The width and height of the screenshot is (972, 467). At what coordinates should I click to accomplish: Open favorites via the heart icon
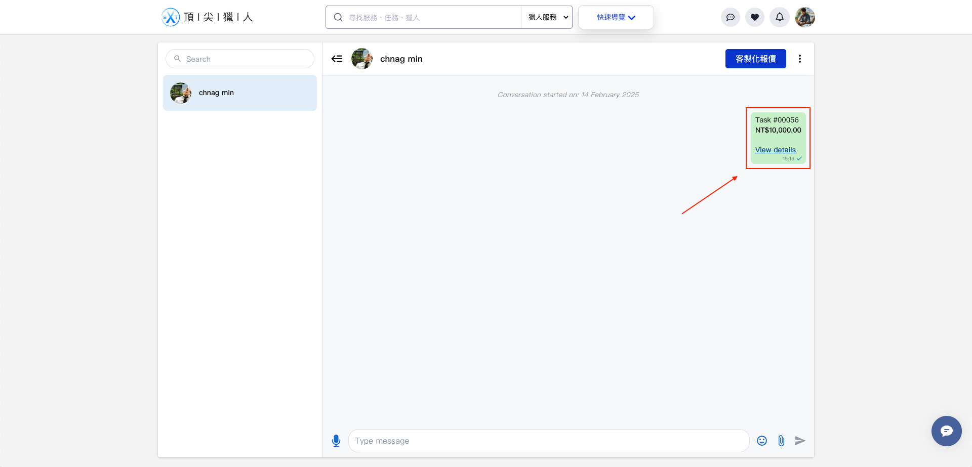point(754,17)
